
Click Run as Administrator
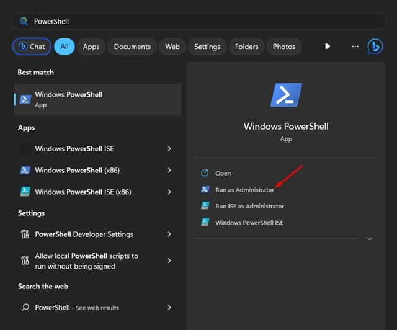point(244,190)
